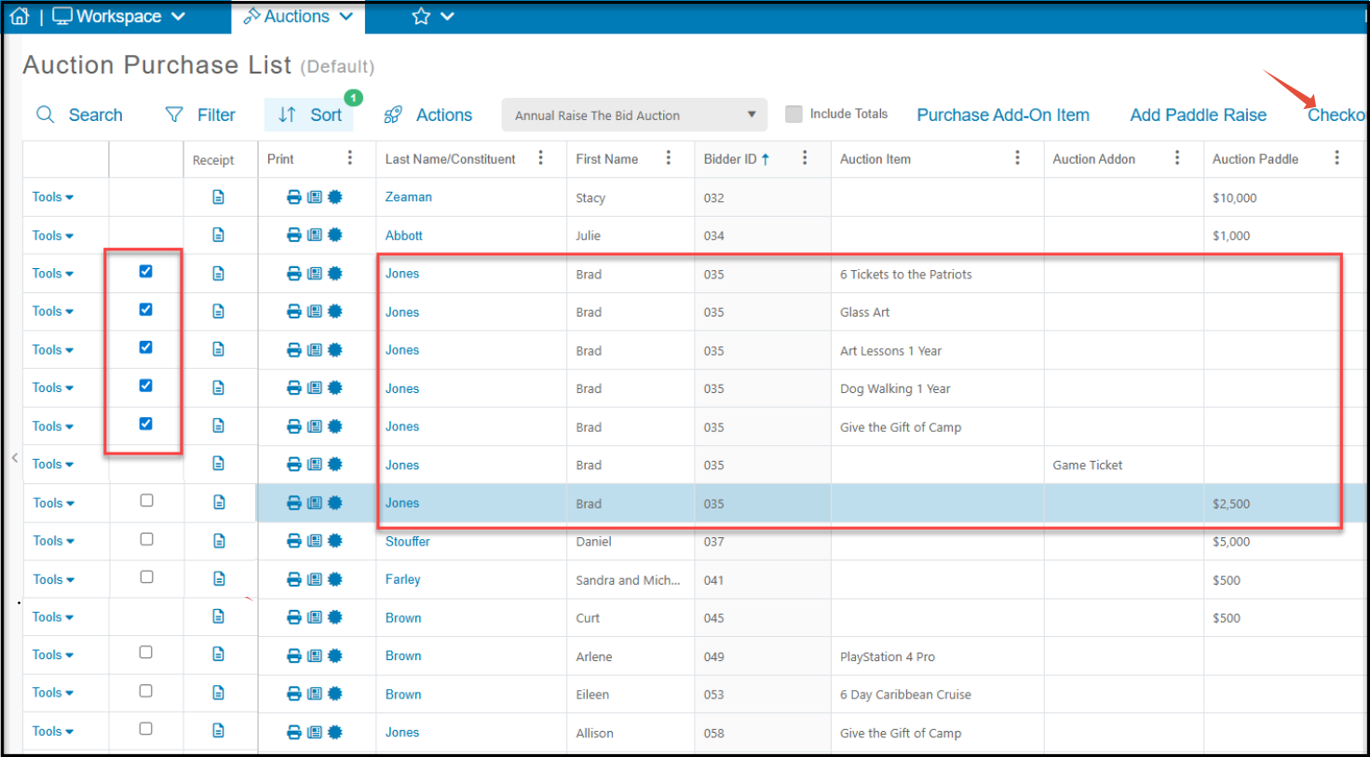The image size is (1370, 757).
Task: Select the Auctions tab
Action: point(298,16)
